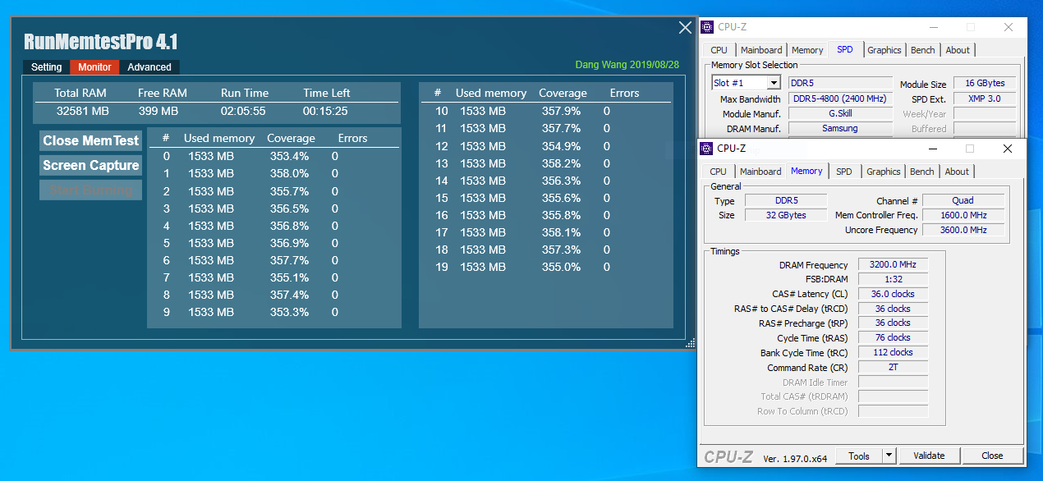Click the Errors count for thread 16
Screen dimensions: 1043x481
[607, 215]
